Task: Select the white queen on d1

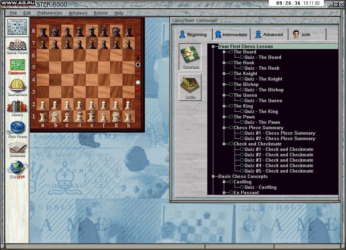Action: click(80, 116)
